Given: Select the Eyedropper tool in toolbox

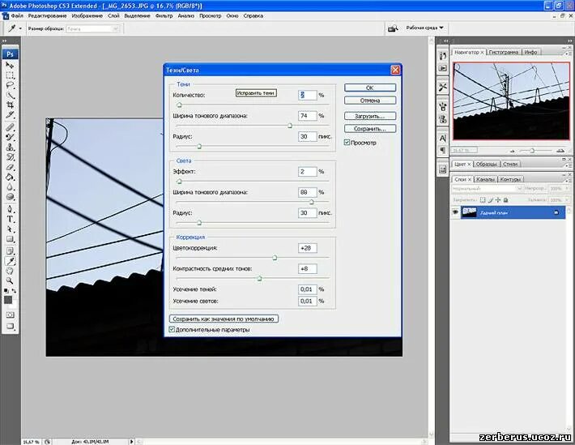Looking at the screenshot, I should 10,261.
